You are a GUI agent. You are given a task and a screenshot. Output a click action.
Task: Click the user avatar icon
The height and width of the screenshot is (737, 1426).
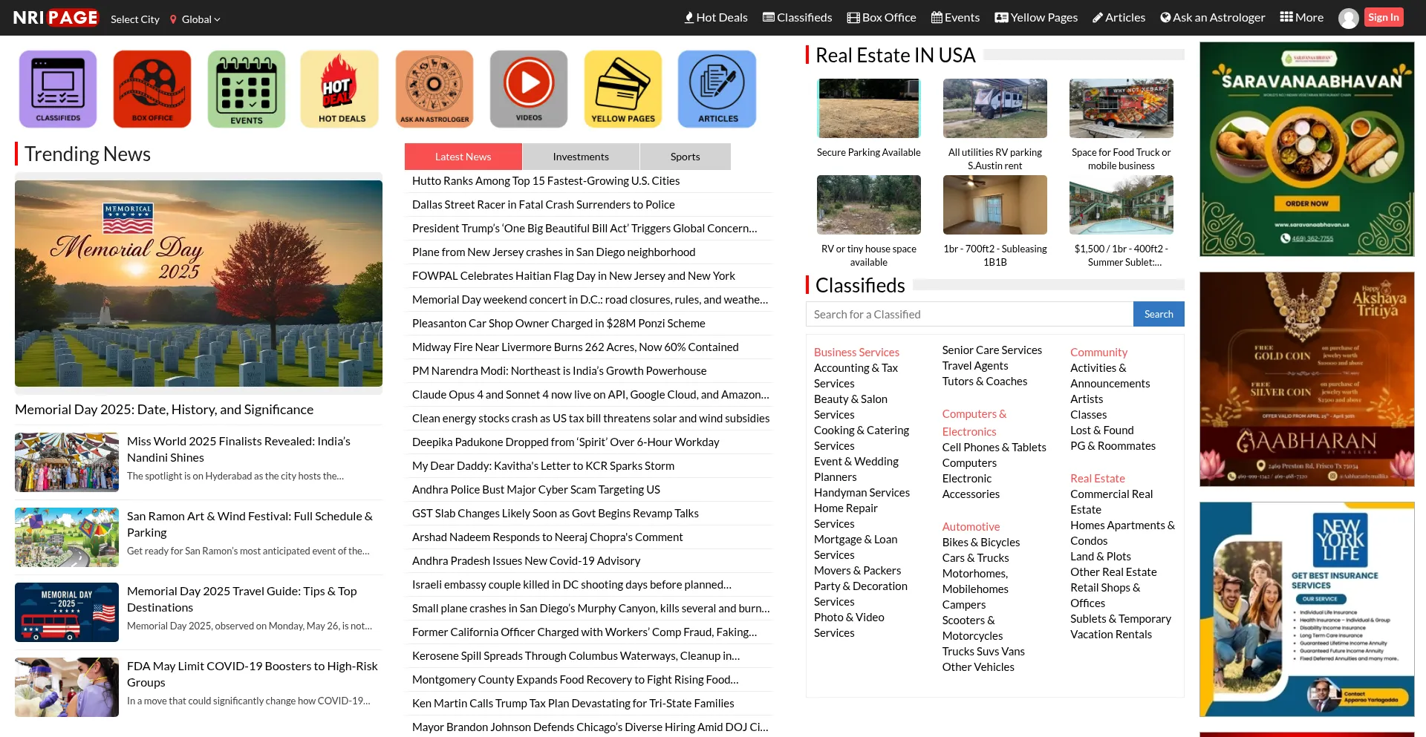pos(1349,18)
